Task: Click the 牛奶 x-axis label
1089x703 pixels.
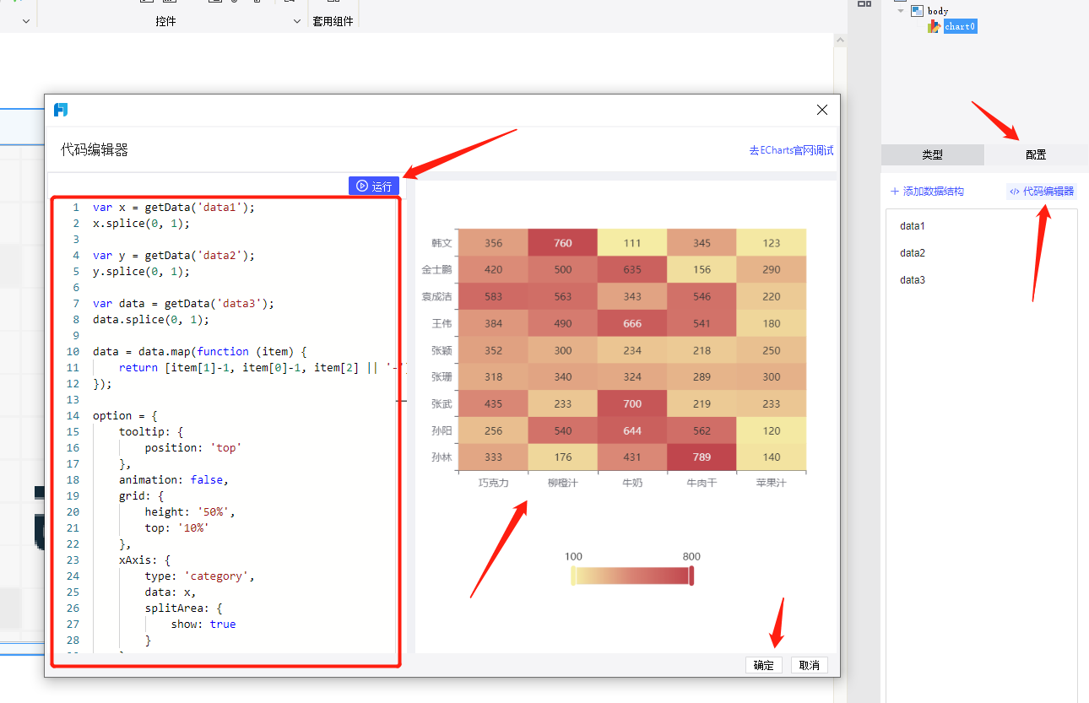Action: 632,484
